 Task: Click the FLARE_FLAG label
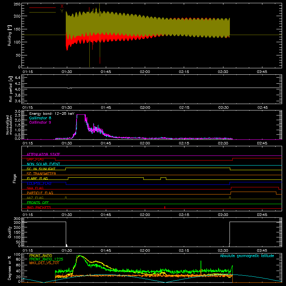click(x=37, y=178)
